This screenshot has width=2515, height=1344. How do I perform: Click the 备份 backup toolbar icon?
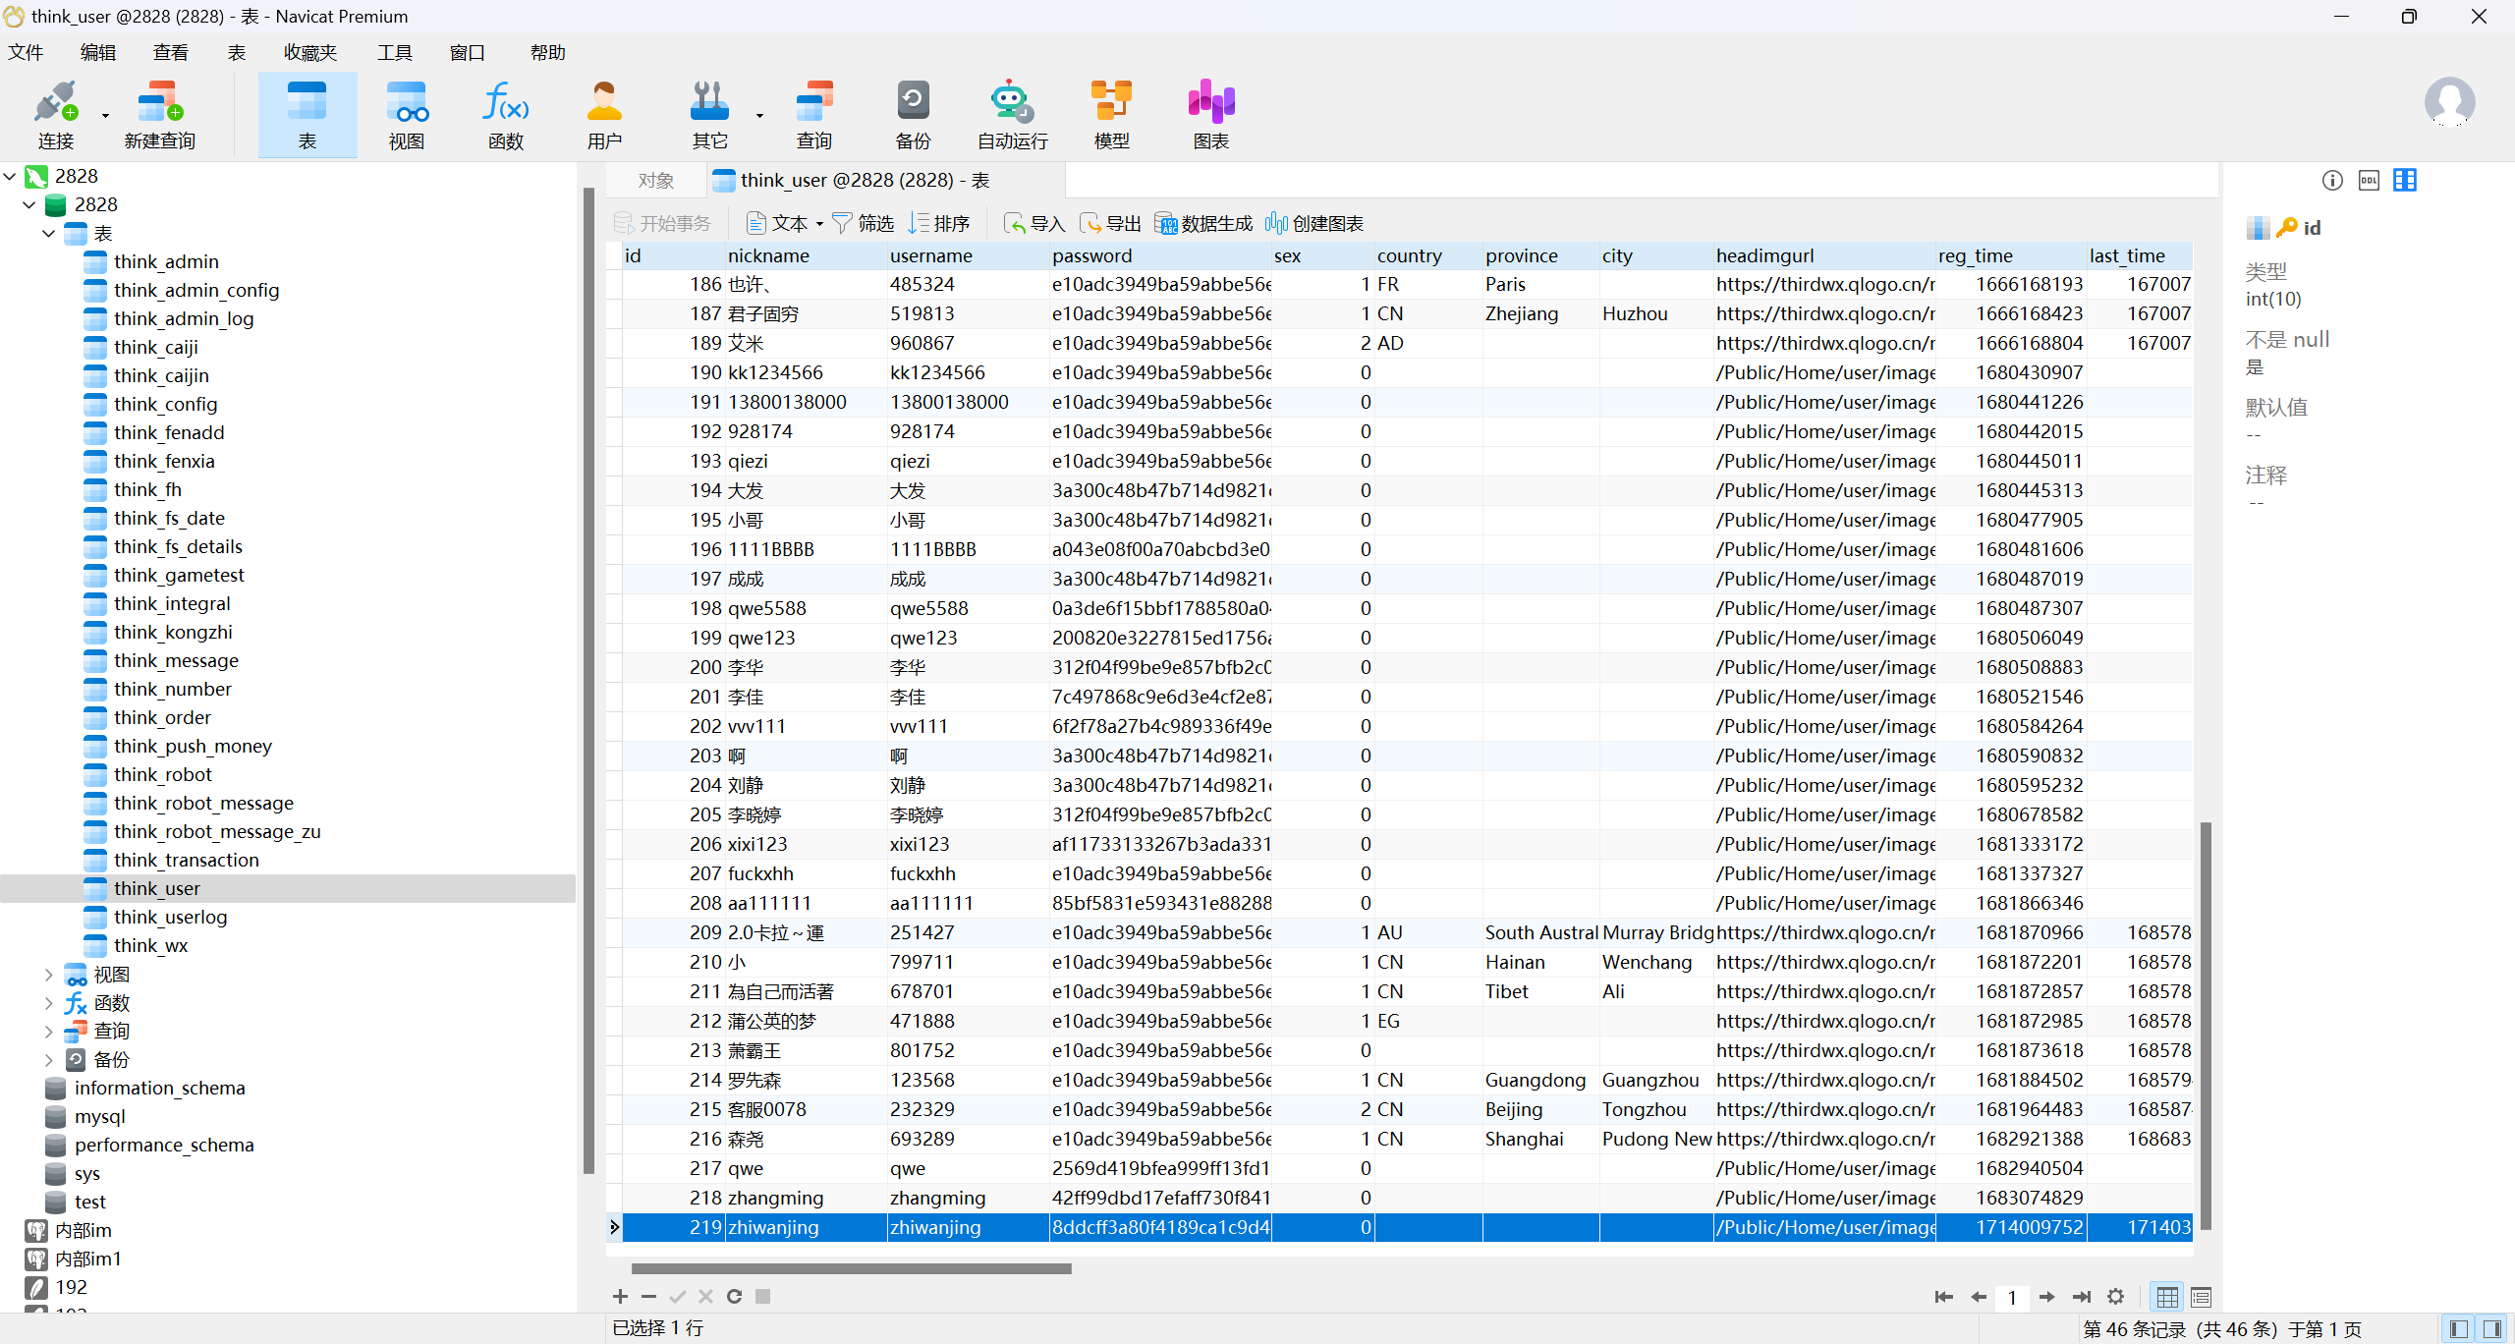912,115
